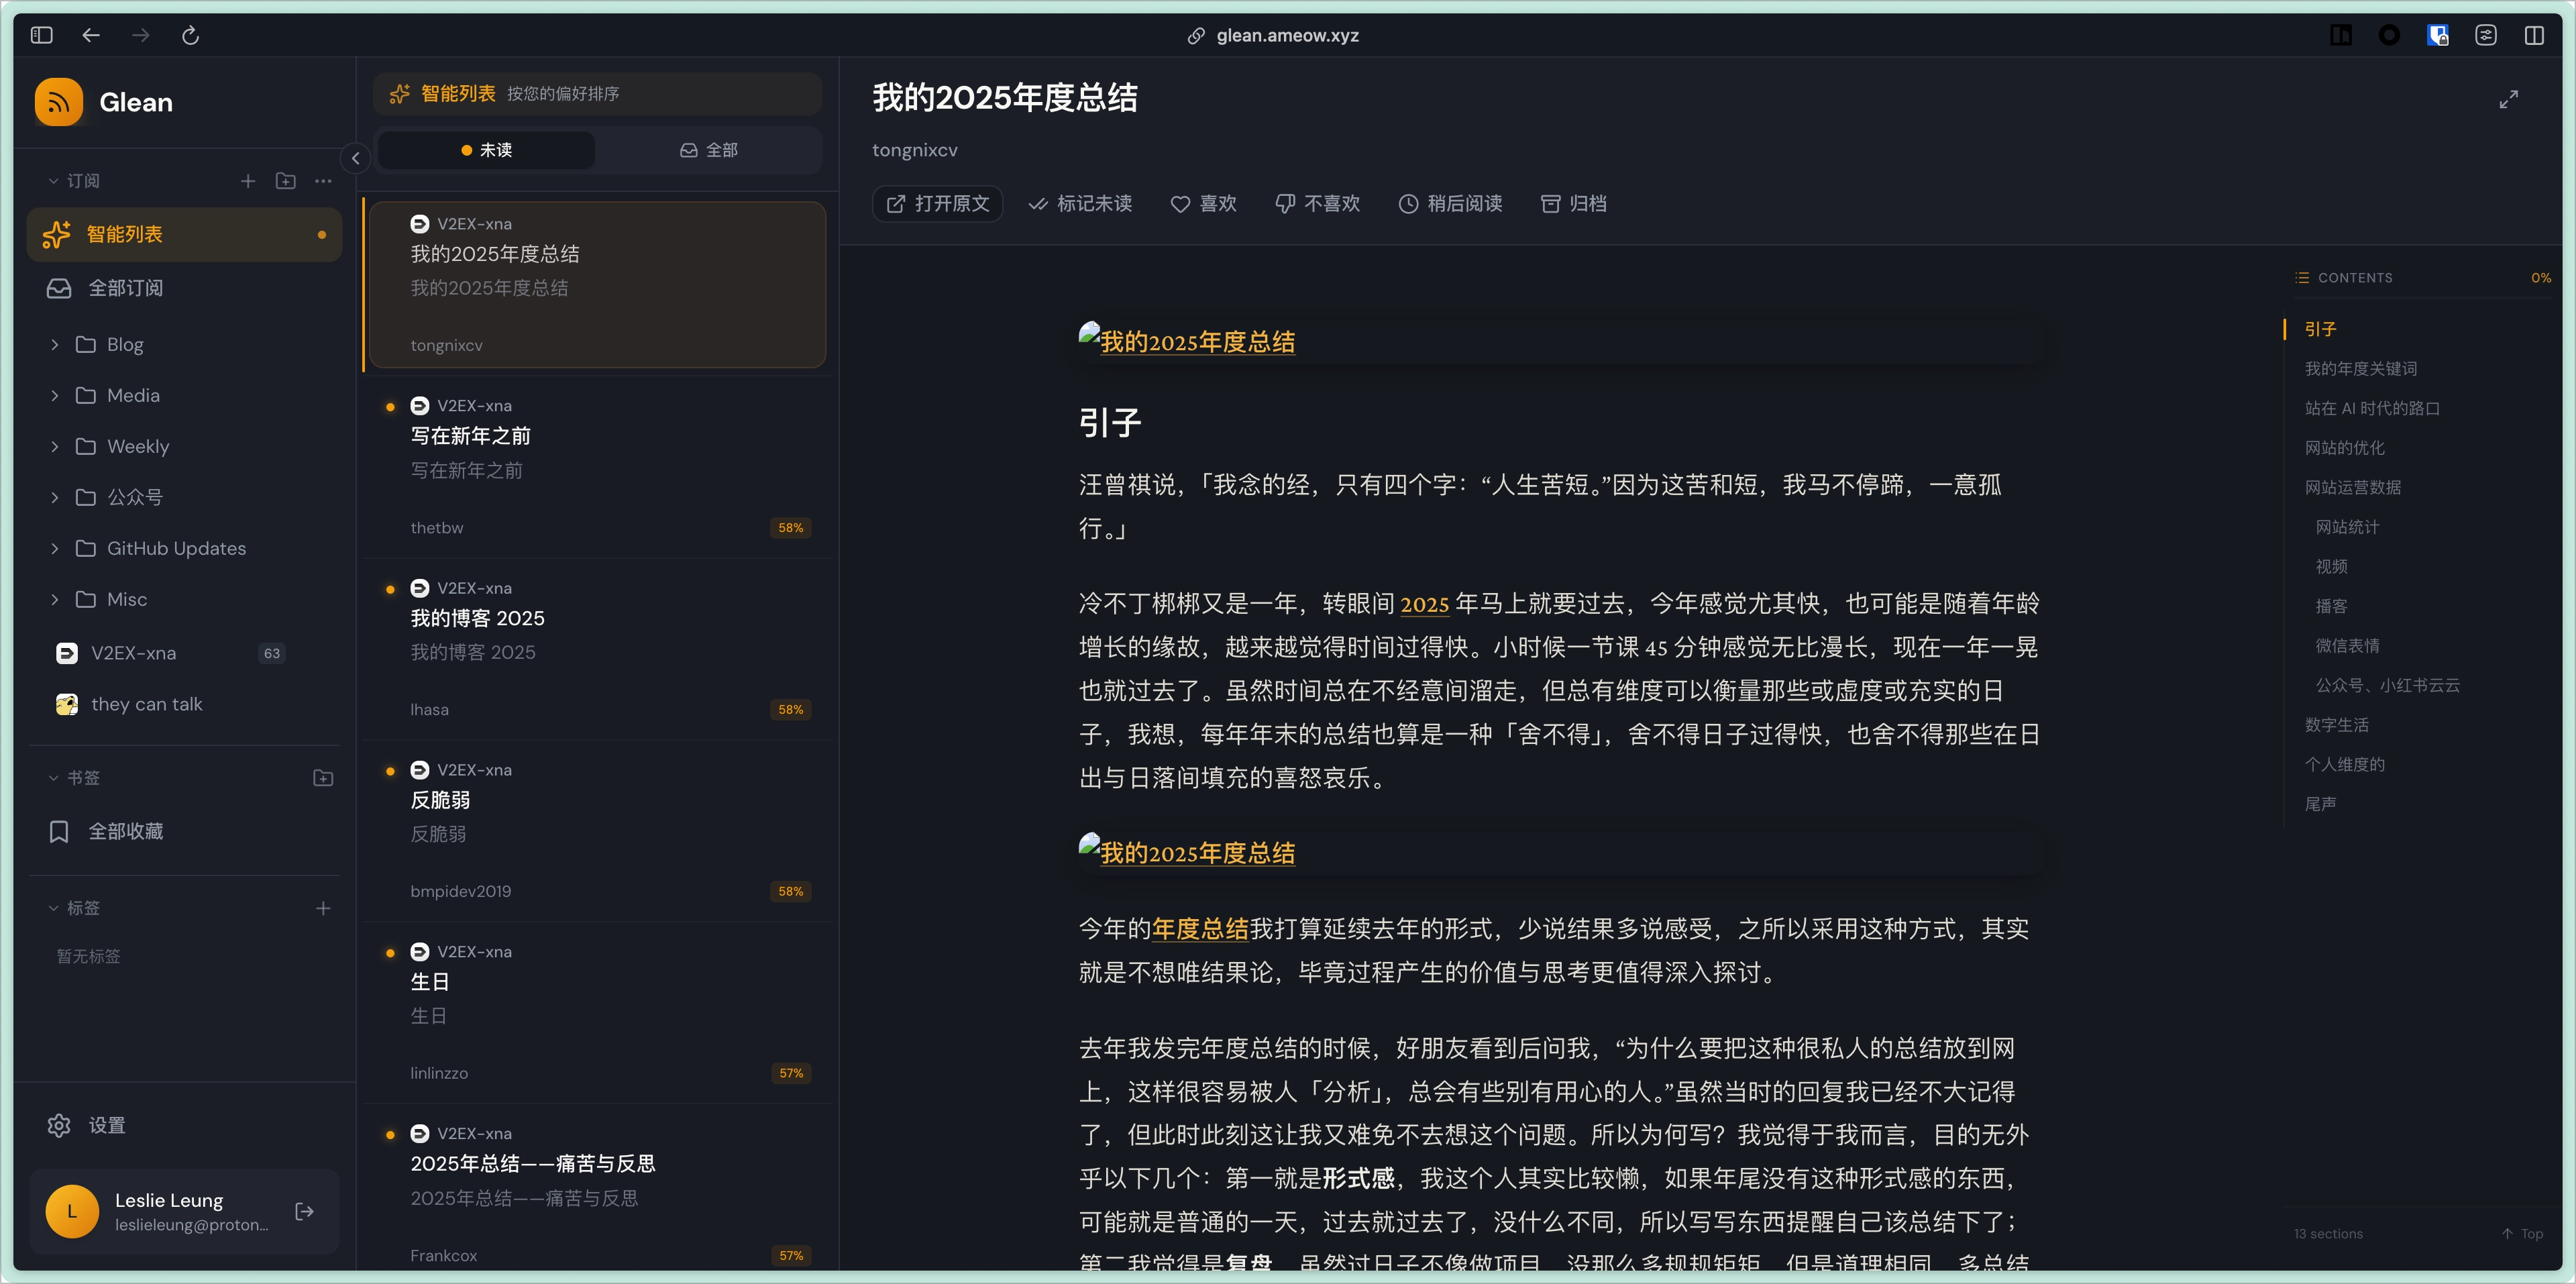Open the 写在新年之前 article in list

(470, 436)
